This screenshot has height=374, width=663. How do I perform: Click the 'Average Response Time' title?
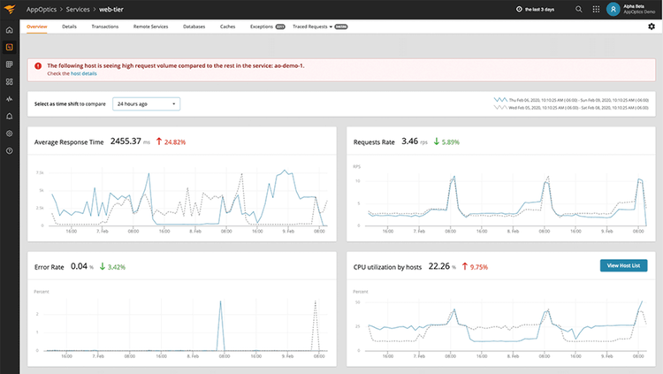coord(69,142)
